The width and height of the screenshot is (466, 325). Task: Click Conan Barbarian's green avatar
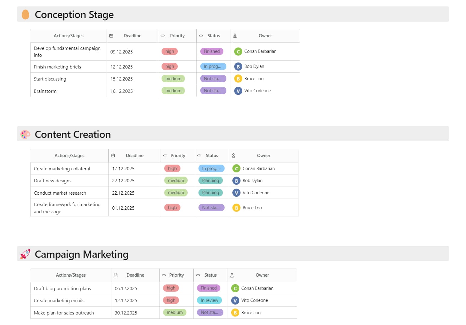pos(238,51)
